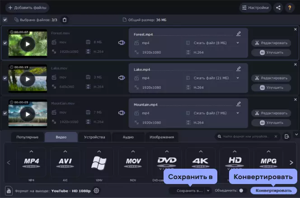Play the Mountain.mov preview
The image size is (300, 198).
pyautogui.click(x=28, y=114)
